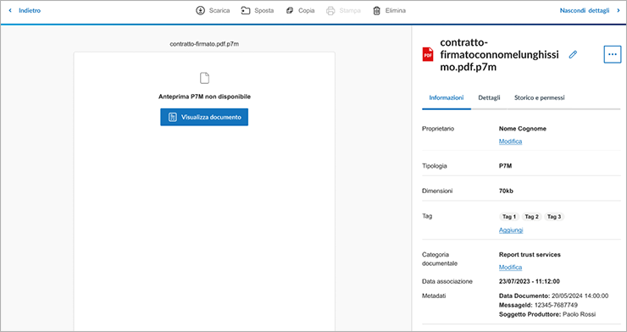
Task: Open the Storico e permessi tab
Action: tap(540, 97)
